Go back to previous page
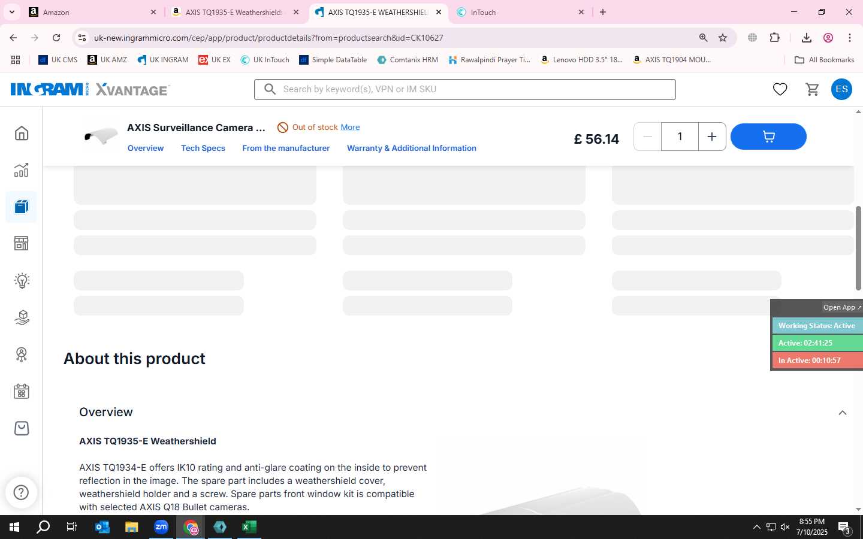Image resolution: width=863 pixels, height=539 pixels. (x=13, y=38)
